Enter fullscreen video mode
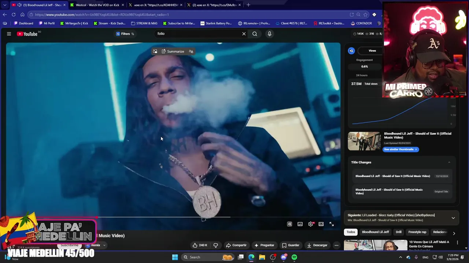This screenshot has height=263, width=469. (x=332, y=224)
